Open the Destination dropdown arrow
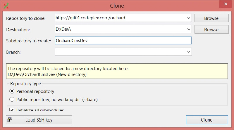 (189, 29)
